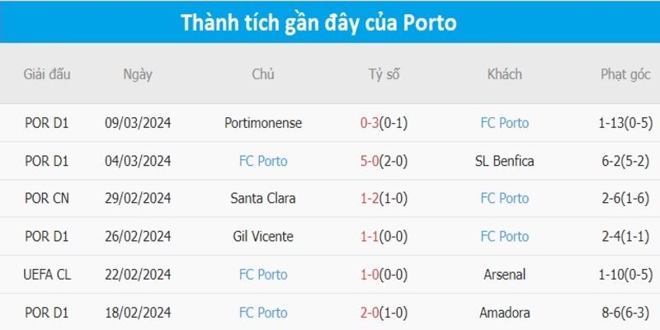The height and width of the screenshot is (330, 660).
Task: Select the "Ngày" column header
Action: pos(138,74)
